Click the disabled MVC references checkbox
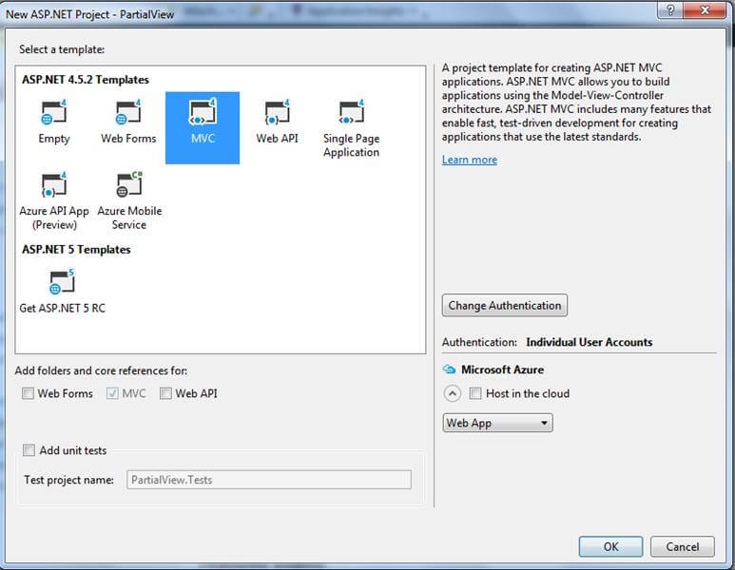The image size is (735, 570). 112,393
